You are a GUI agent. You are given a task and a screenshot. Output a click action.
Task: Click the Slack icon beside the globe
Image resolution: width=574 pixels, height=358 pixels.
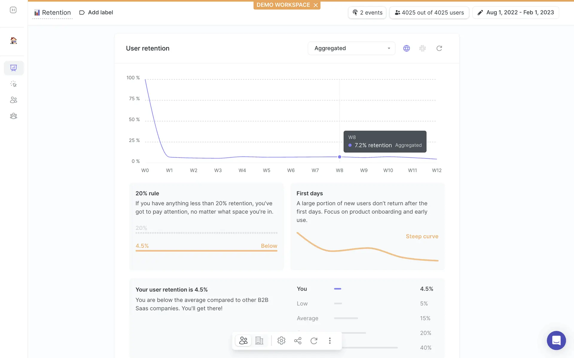[x=422, y=48]
